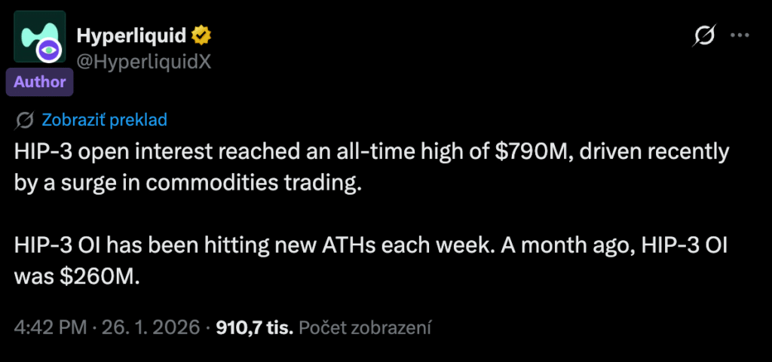Viewport: 772px width, 362px height.
Task: Open the Hyperliquid display name link
Action: [133, 35]
